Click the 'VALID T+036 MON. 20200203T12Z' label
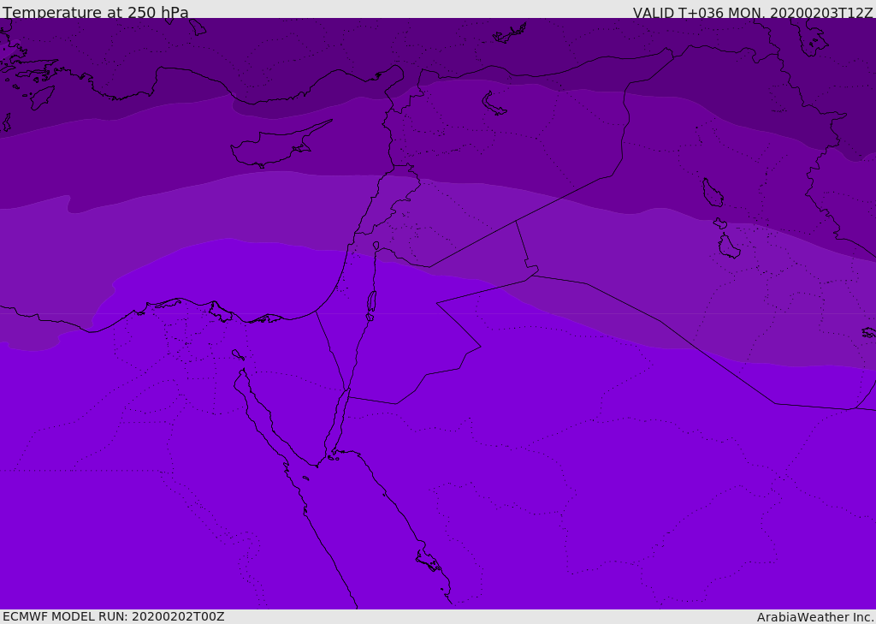 [753, 12]
